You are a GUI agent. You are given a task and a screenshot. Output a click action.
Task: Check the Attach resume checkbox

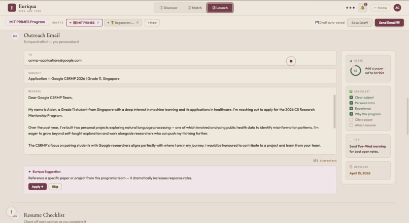pyautogui.click(x=351, y=125)
